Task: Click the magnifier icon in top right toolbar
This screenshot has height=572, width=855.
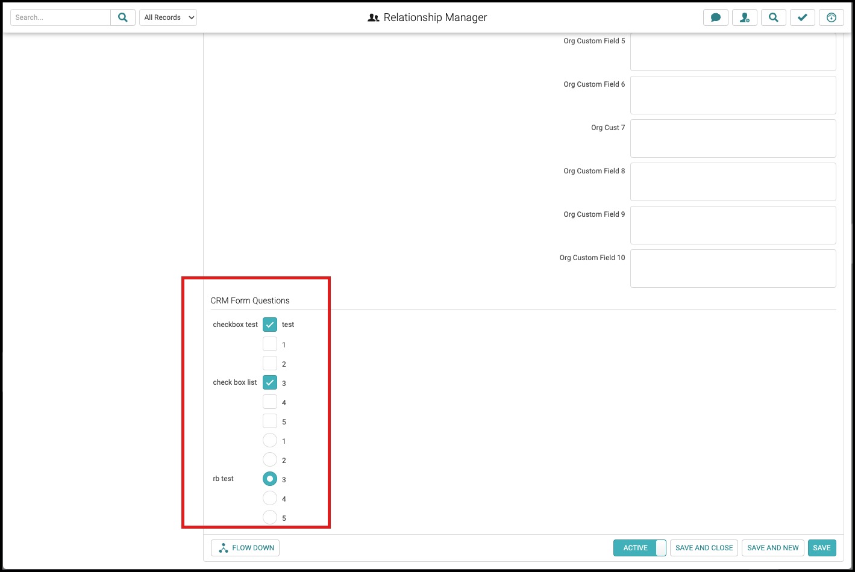Action: 774,17
